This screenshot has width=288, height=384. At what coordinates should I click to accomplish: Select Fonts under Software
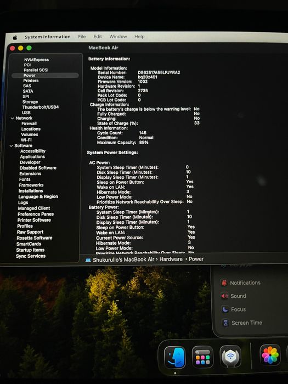(25, 179)
